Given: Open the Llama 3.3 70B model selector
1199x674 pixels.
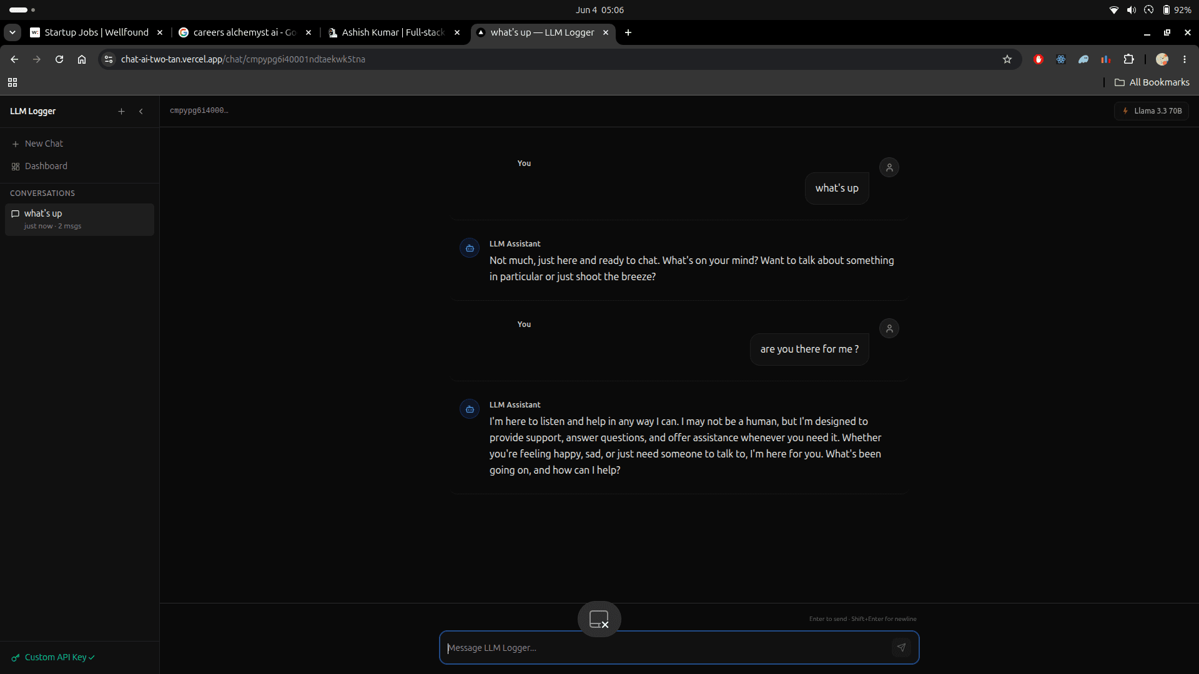Looking at the screenshot, I should pyautogui.click(x=1152, y=111).
